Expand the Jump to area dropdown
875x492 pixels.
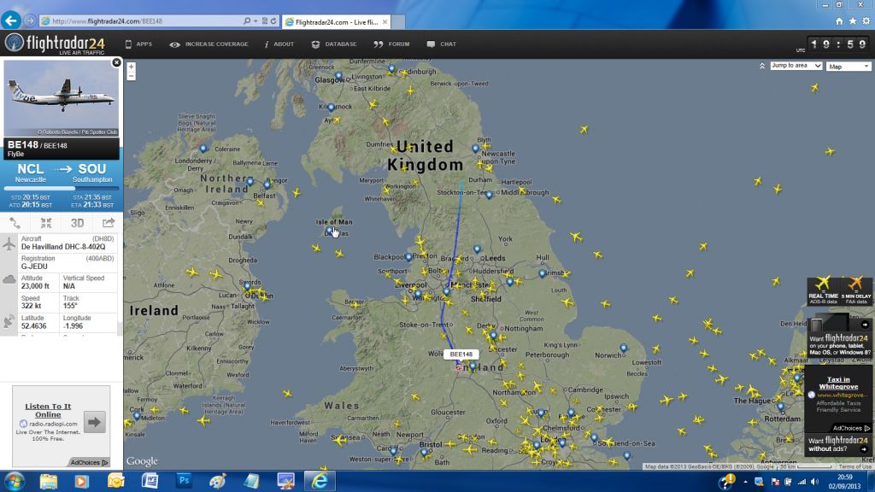point(796,66)
